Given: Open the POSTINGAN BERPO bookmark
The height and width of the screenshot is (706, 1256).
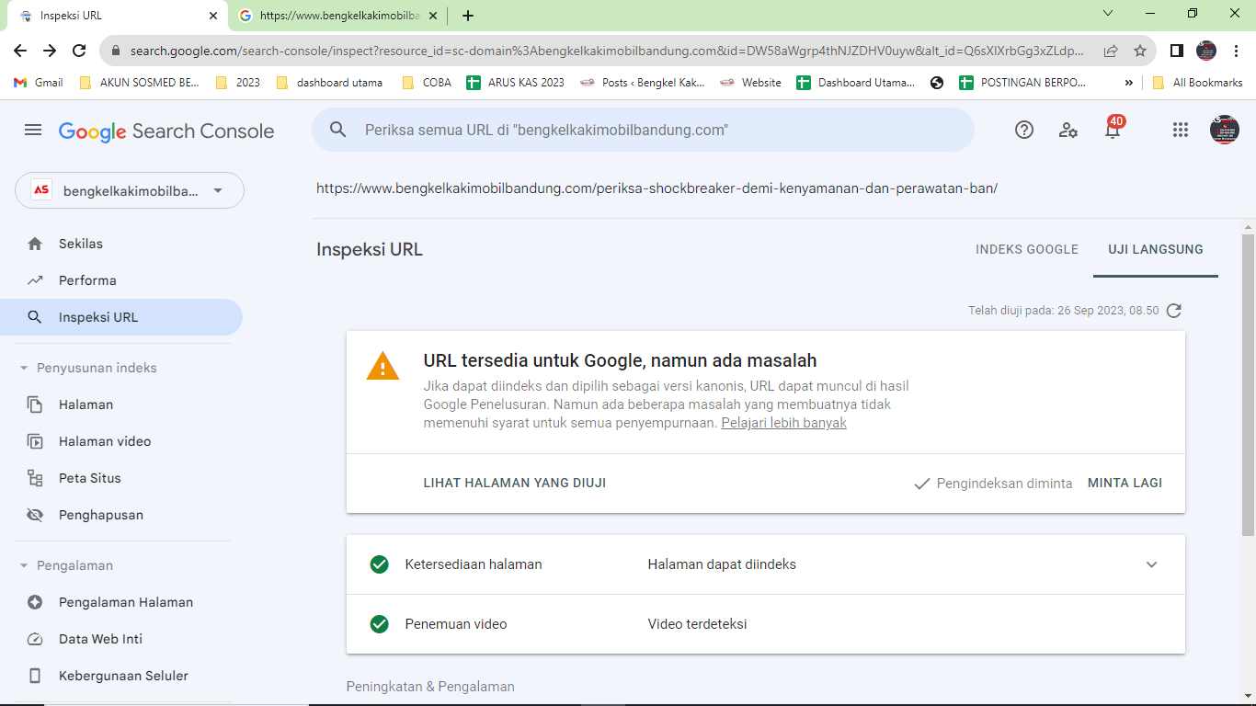Looking at the screenshot, I should coord(1022,83).
